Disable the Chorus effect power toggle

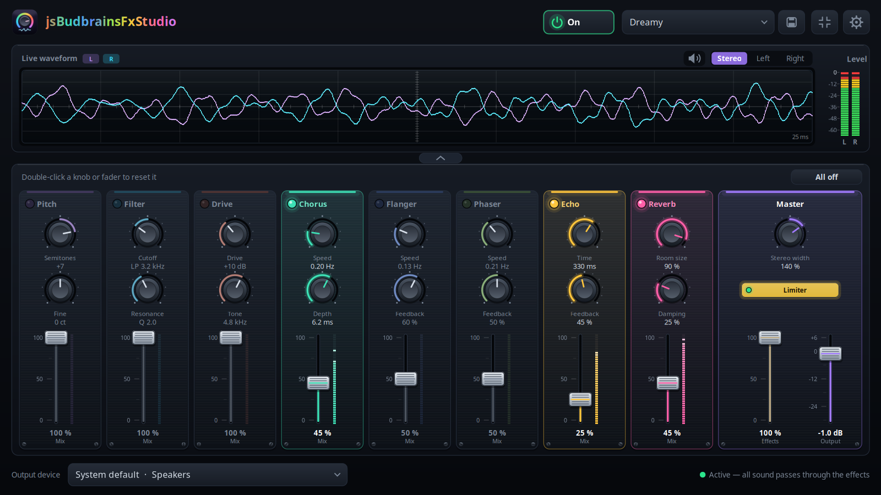coord(292,204)
